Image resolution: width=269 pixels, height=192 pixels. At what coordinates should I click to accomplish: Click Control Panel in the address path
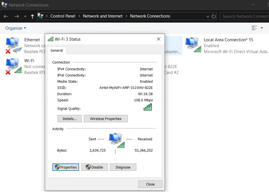coord(63,16)
